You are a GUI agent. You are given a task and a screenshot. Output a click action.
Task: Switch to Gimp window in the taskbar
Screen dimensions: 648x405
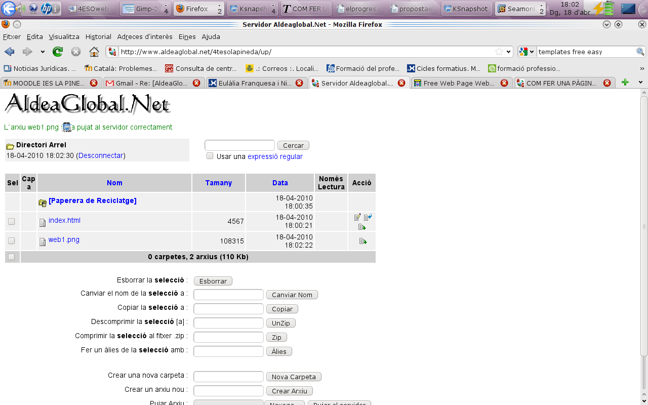(x=146, y=9)
